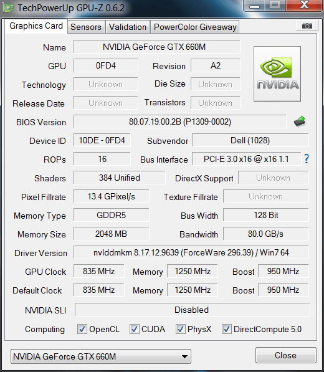Click the Pixel Fillrate value 13.4 GPixel/s

[112, 196]
